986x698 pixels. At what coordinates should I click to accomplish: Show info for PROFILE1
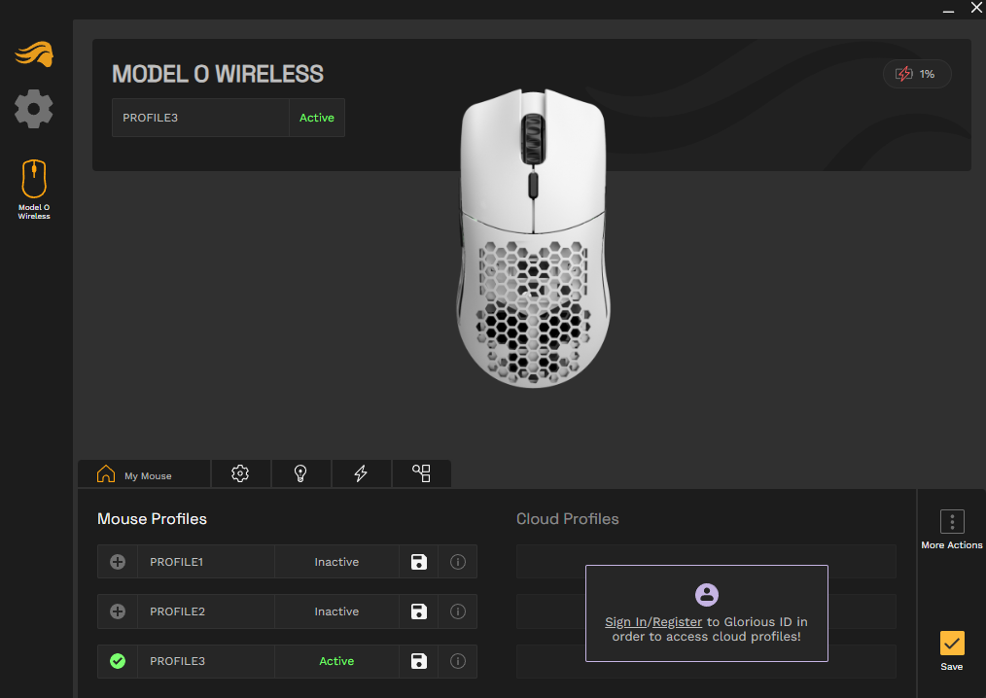click(458, 562)
